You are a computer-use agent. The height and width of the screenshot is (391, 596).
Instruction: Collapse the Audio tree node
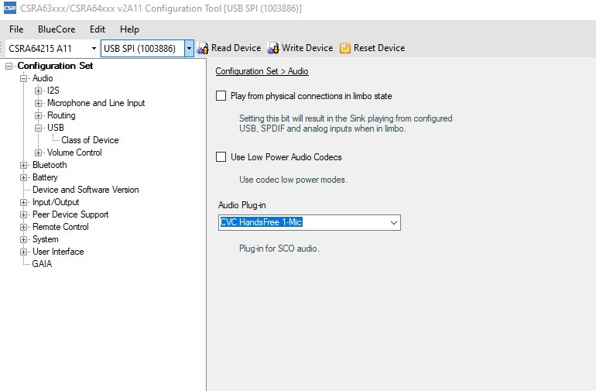[x=24, y=78]
